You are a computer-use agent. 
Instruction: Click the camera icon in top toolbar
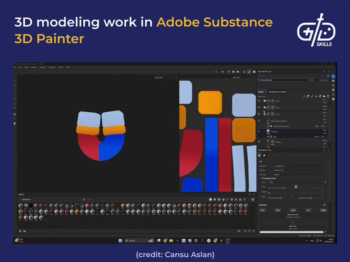(x=238, y=72)
